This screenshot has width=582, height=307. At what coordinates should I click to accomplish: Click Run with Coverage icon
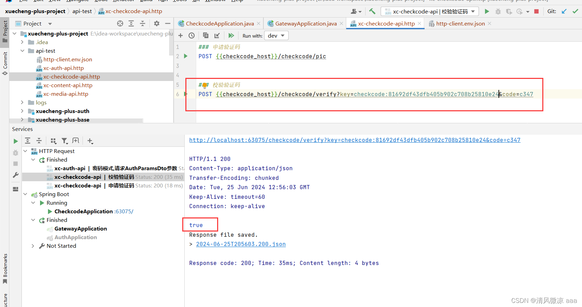tap(509, 11)
